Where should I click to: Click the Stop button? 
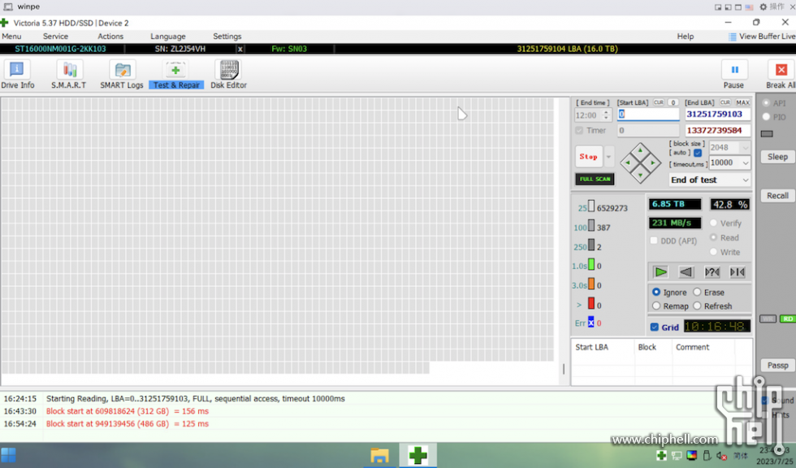pos(589,157)
